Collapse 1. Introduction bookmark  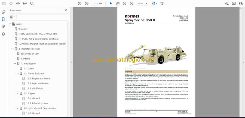point(15,64)
